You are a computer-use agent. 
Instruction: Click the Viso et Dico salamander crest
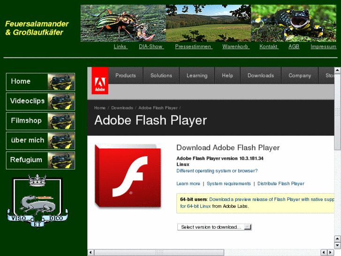38,201
